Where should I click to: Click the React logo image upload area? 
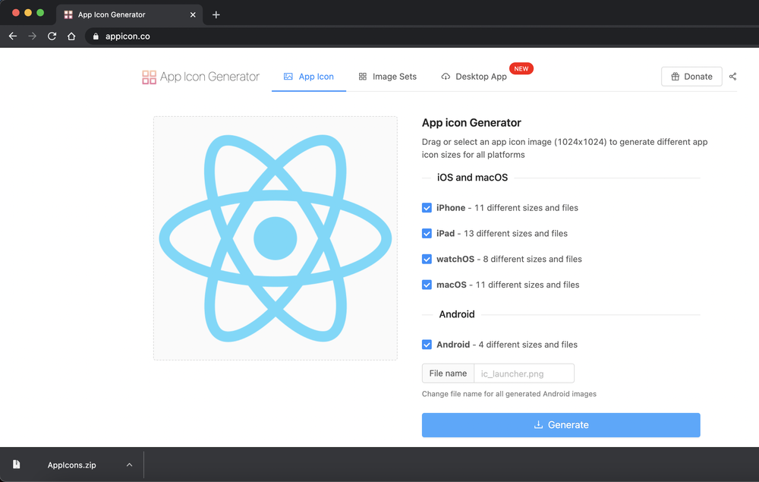[x=276, y=238]
